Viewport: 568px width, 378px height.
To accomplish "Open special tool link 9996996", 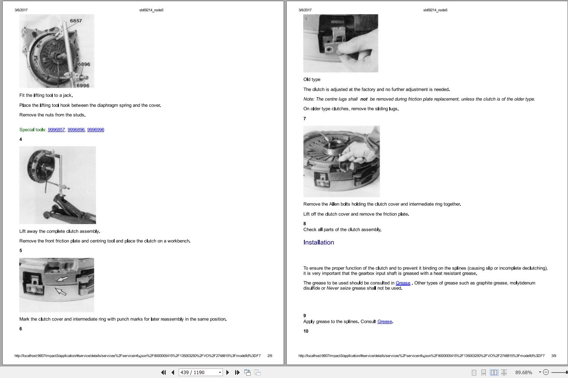I will click(96, 130).
